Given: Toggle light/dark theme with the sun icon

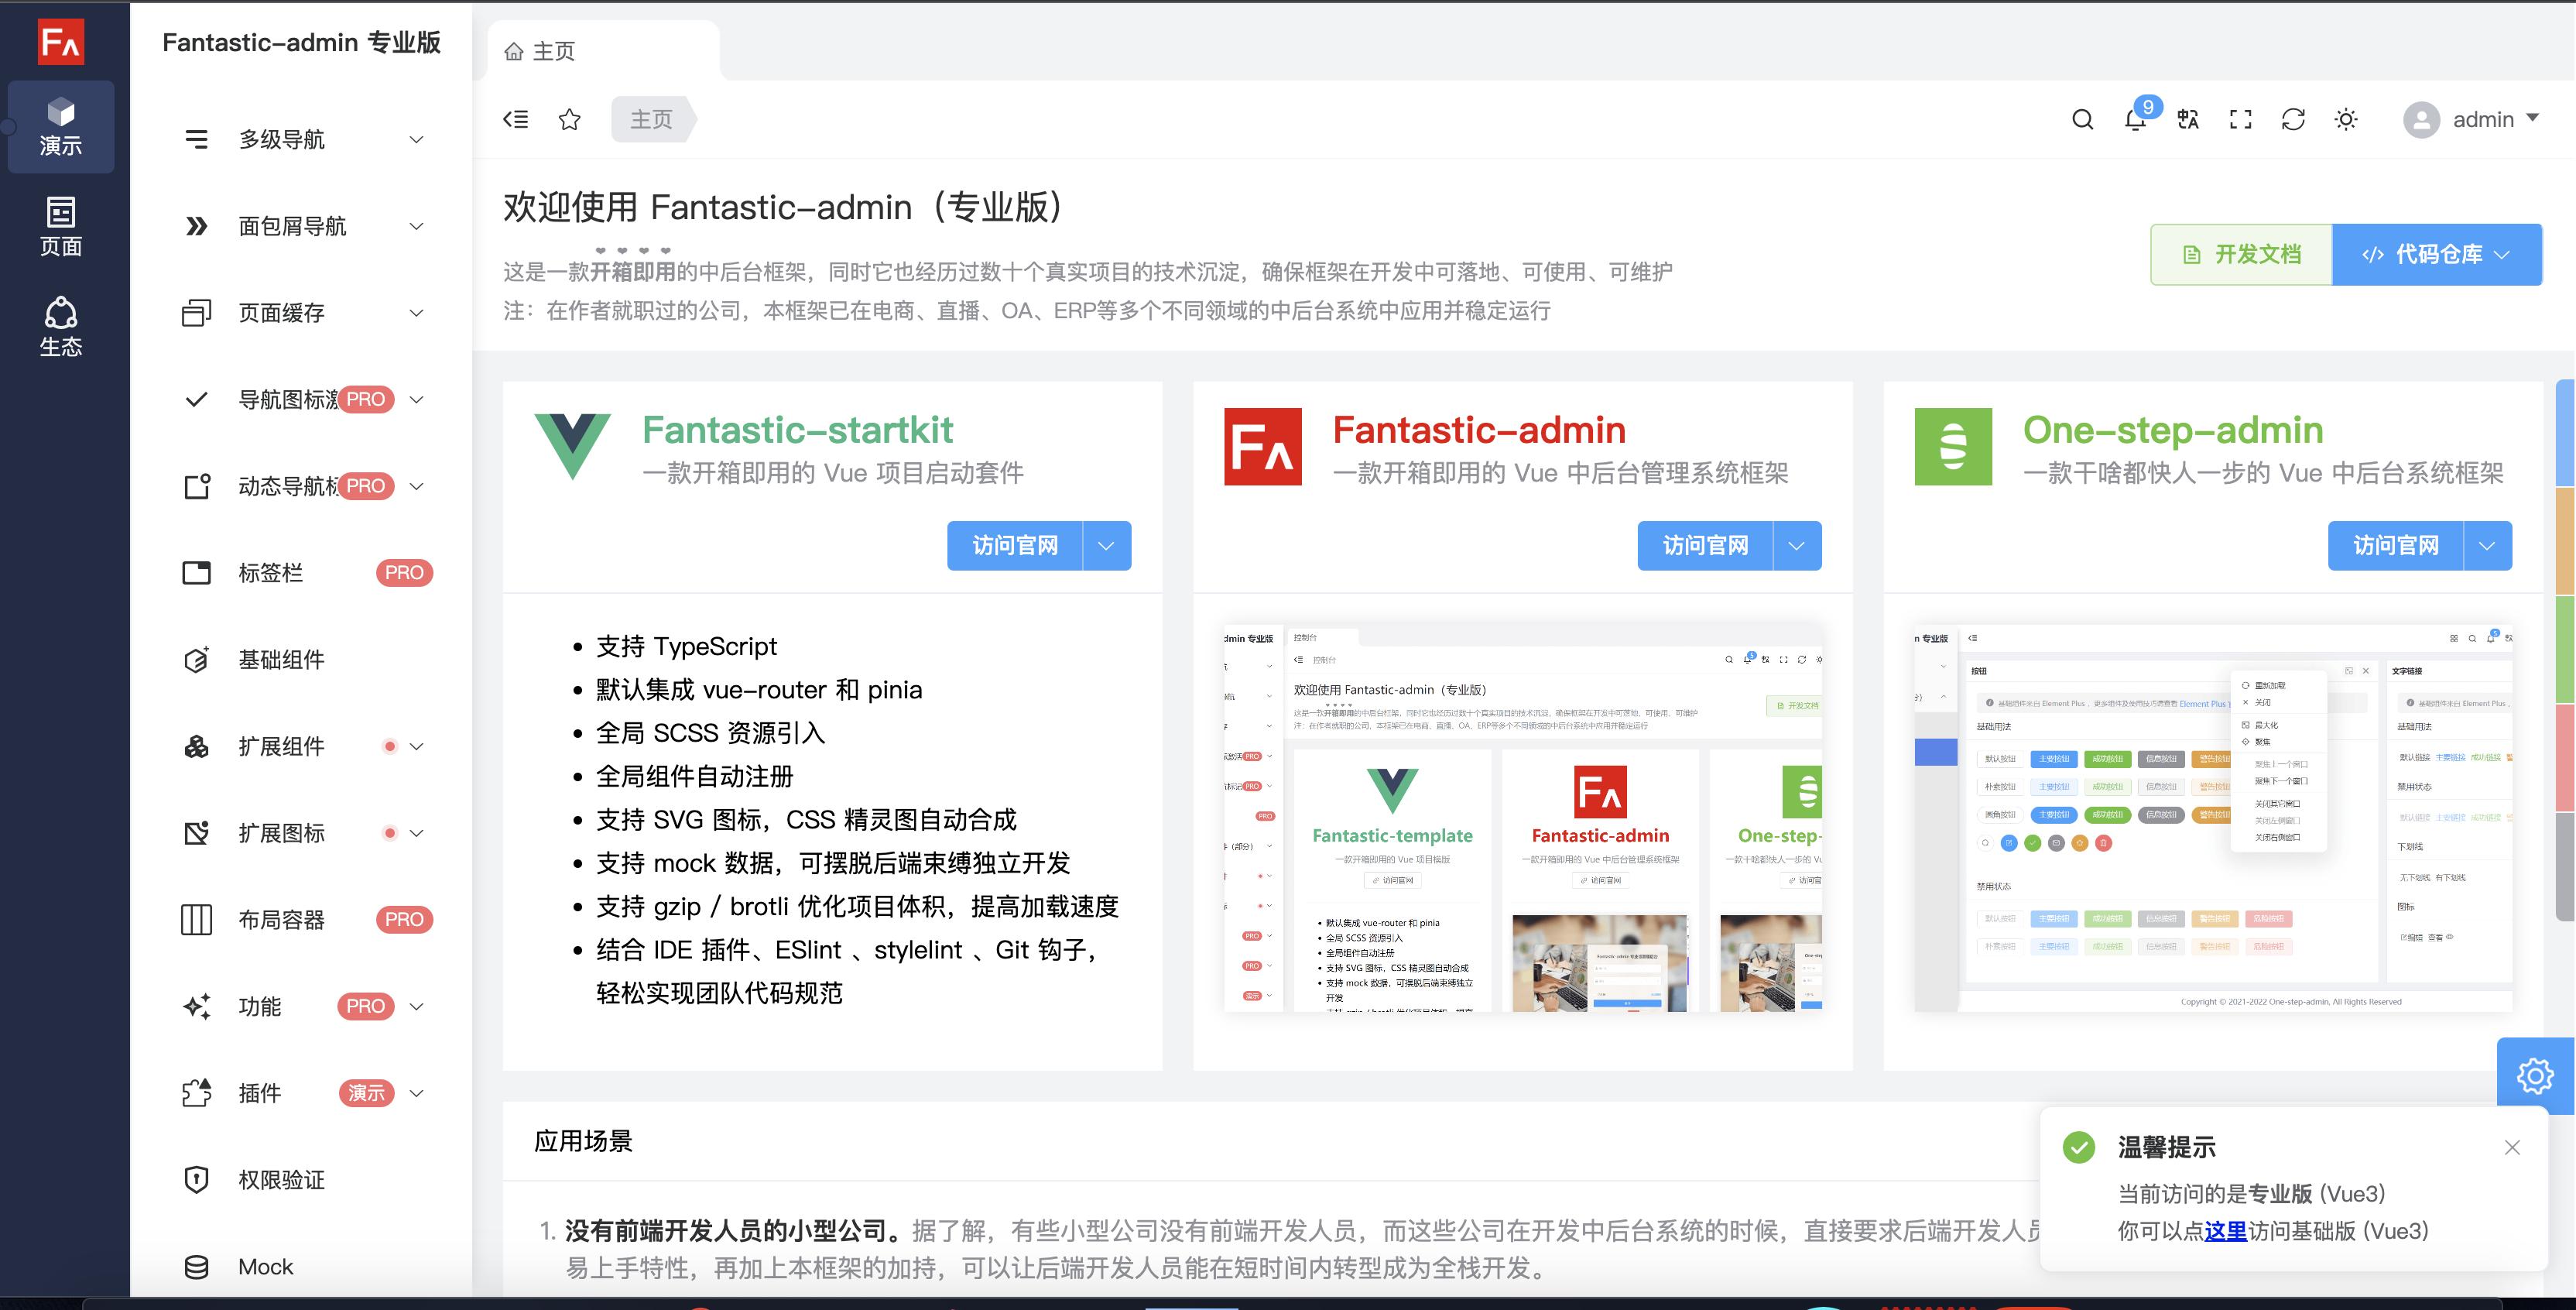Looking at the screenshot, I should pos(2347,119).
